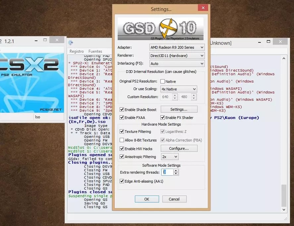Toggle Enable HW Hacks checkbox

[122, 148]
